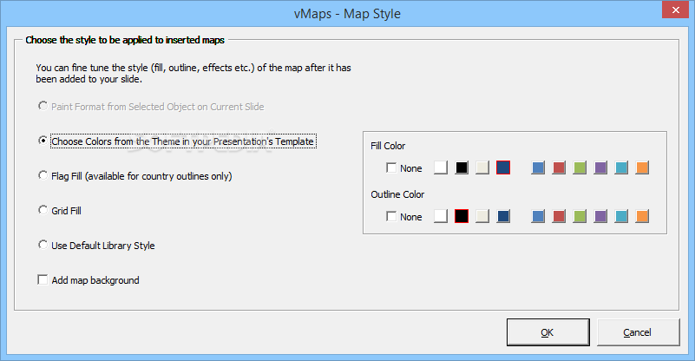This screenshot has width=695, height=361.
Task: Click the 'Outline Color' label
Action: pos(397,194)
